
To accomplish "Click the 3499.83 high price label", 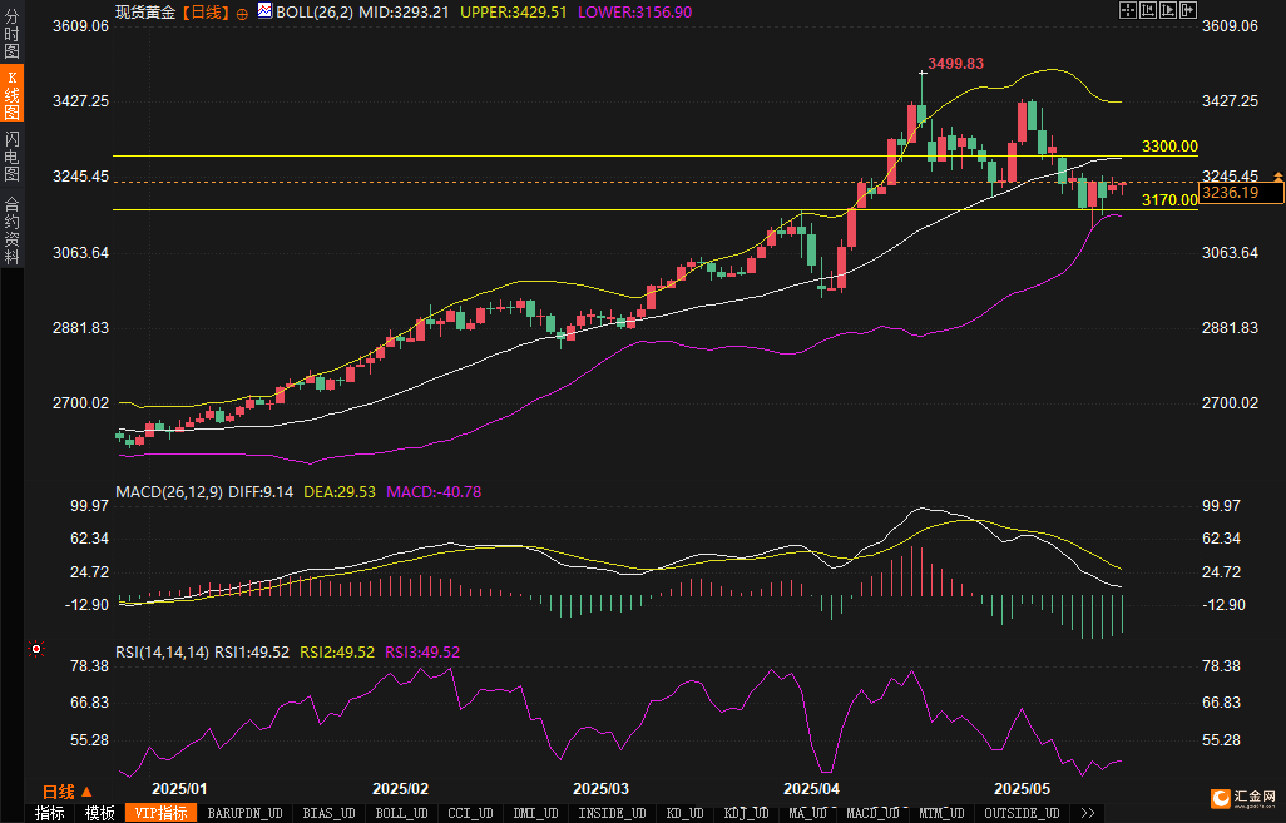I will click(956, 63).
